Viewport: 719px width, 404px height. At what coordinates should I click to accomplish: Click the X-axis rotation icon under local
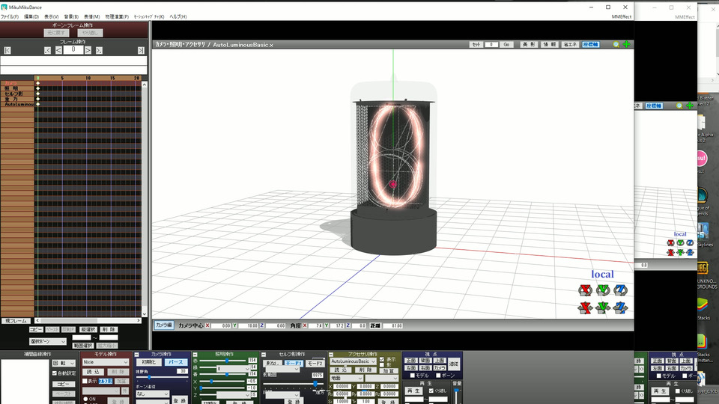[x=585, y=290]
